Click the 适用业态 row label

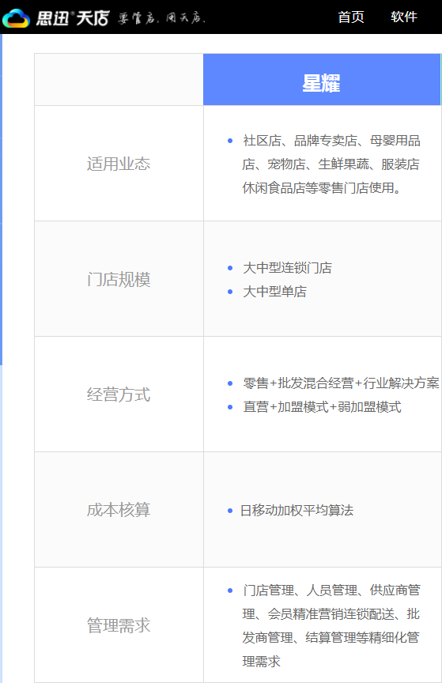(x=119, y=164)
